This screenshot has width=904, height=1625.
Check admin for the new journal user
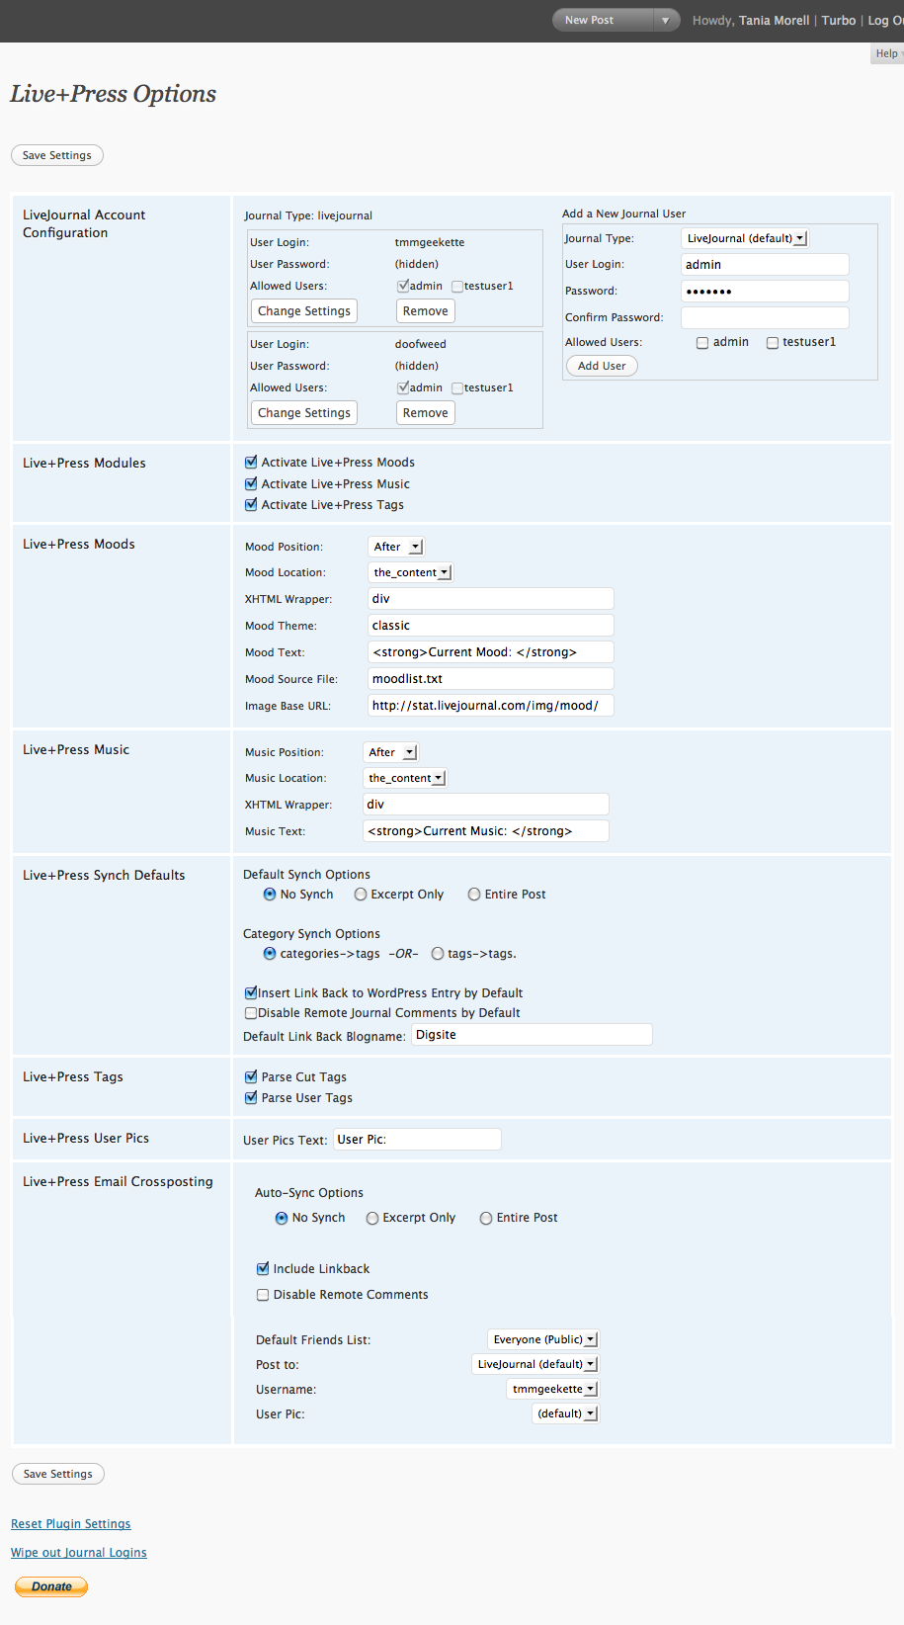click(702, 343)
